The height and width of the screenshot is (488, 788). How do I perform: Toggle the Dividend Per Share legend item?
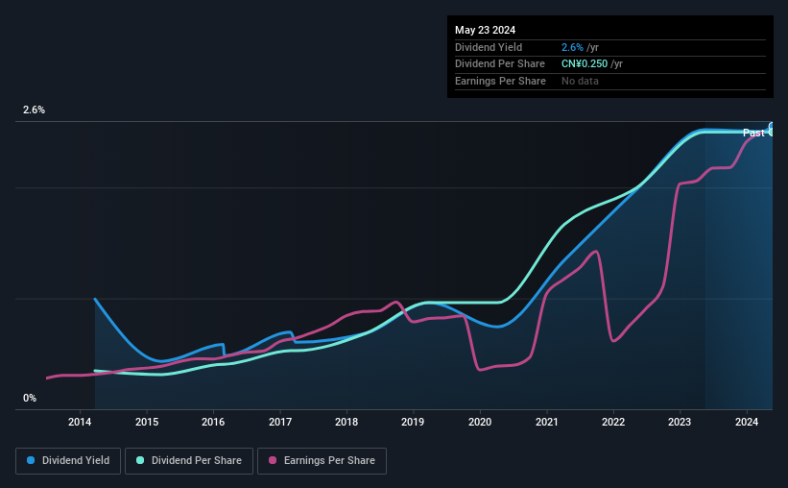[193, 461]
